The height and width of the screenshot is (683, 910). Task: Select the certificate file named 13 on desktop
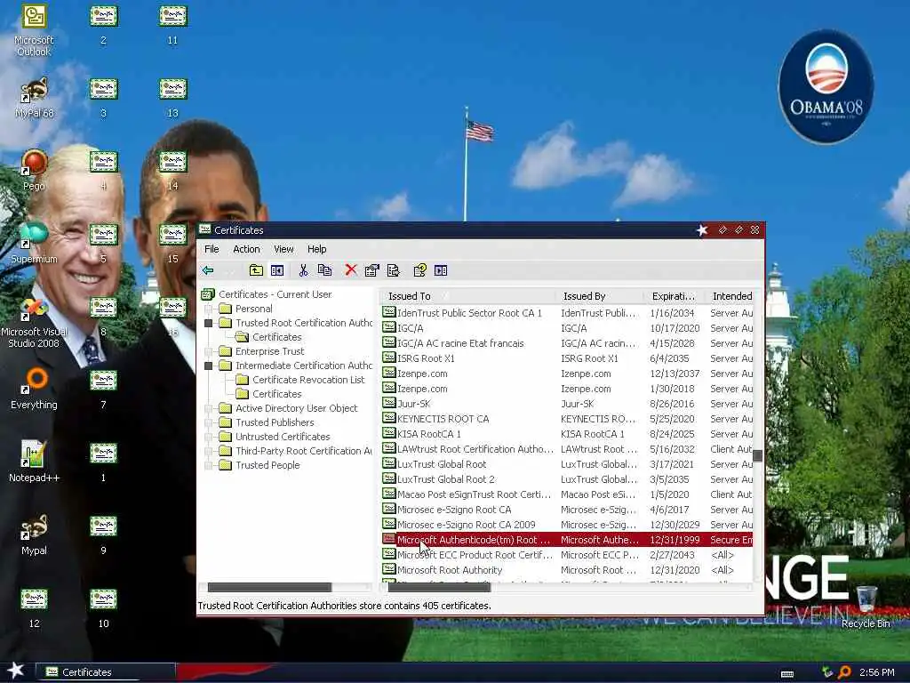pyautogui.click(x=172, y=98)
